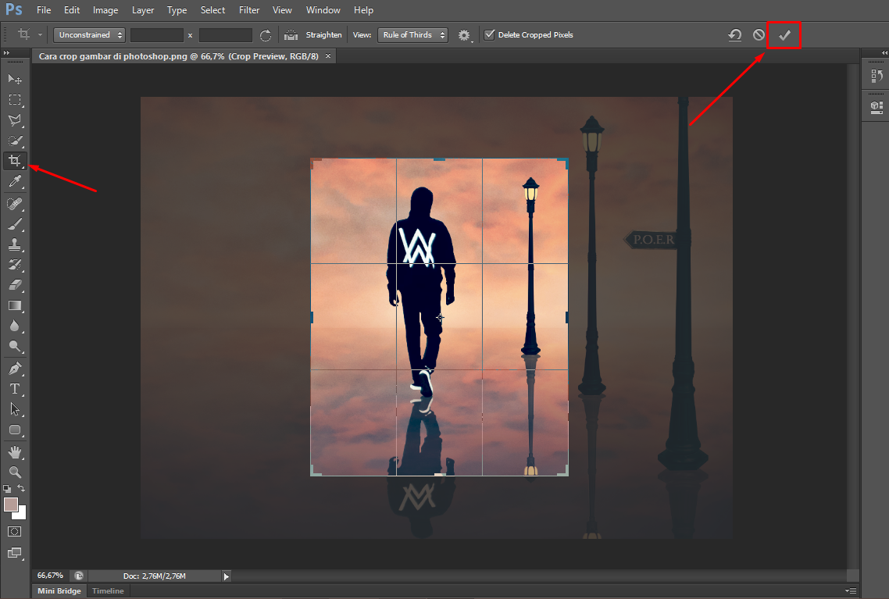Image resolution: width=889 pixels, height=599 pixels.
Task: Select the Pen tool
Action: coord(15,369)
